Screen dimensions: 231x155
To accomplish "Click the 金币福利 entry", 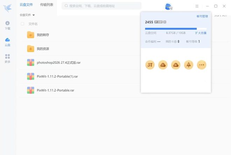I will 153,41.
